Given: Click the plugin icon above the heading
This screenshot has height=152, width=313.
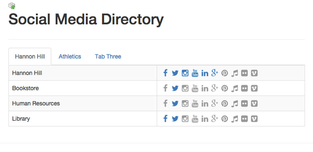Looking at the screenshot, I should (x=12, y=6).
